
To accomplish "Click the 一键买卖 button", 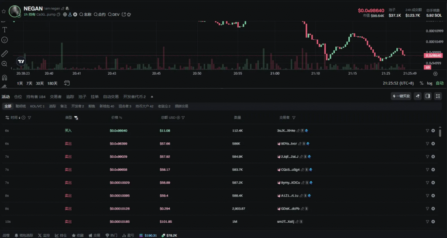I will pyautogui.click(x=401, y=96).
